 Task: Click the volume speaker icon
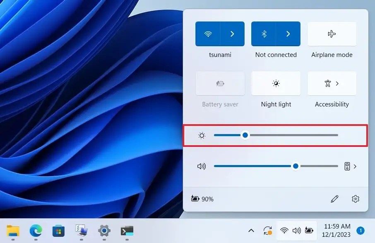pyautogui.click(x=202, y=166)
